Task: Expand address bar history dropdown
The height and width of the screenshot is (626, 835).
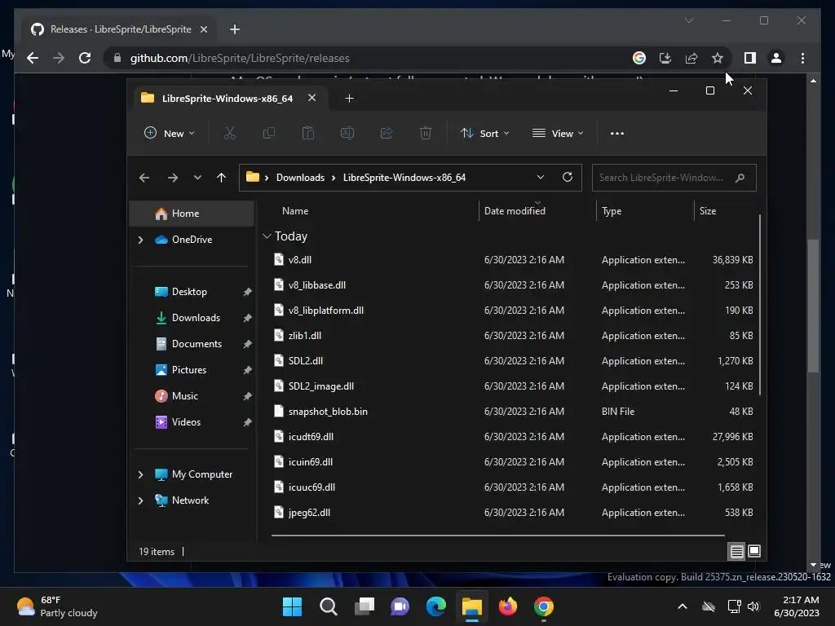Action: (x=541, y=177)
